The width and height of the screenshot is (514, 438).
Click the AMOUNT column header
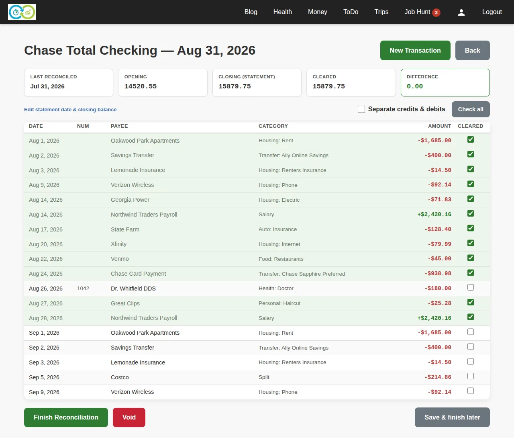[x=440, y=126]
